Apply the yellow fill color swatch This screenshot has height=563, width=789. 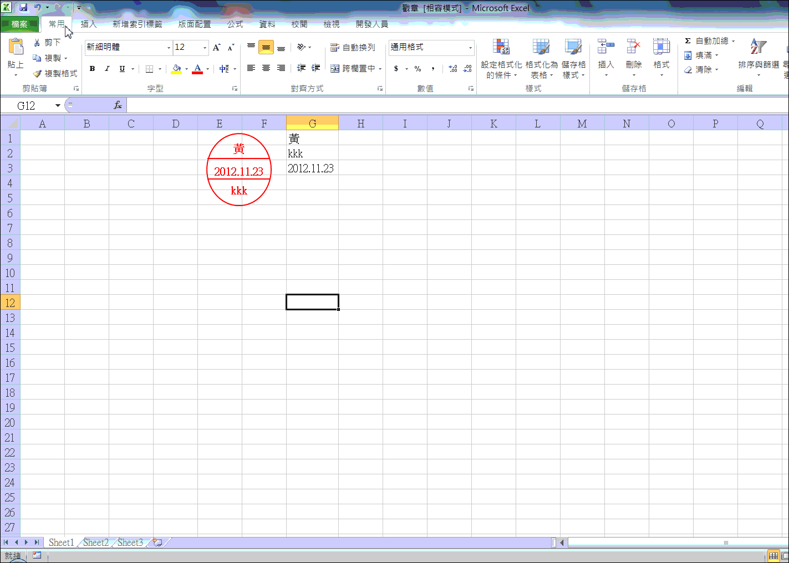click(176, 69)
